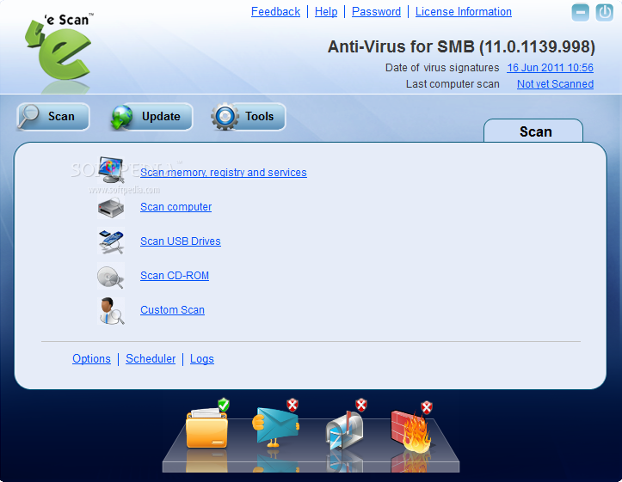622x482 pixels.
Task: Start the Scan computer link
Action: click(x=176, y=207)
